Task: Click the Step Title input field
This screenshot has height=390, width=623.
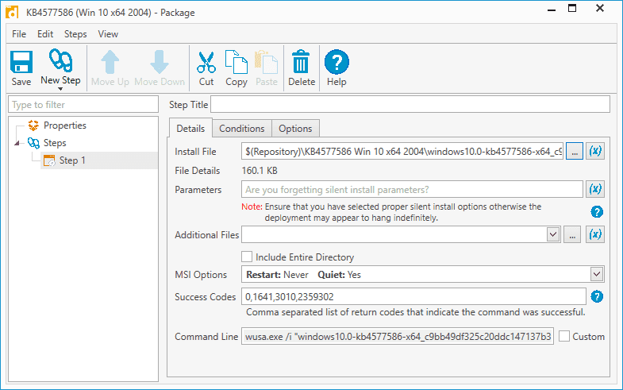Action: tap(410, 105)
